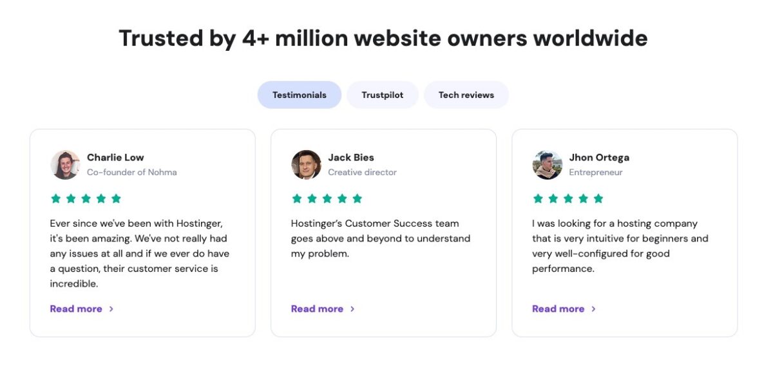Switch to the Trustpilot tab
Screen dimensions: 773x373
click(x=383, y=94)
